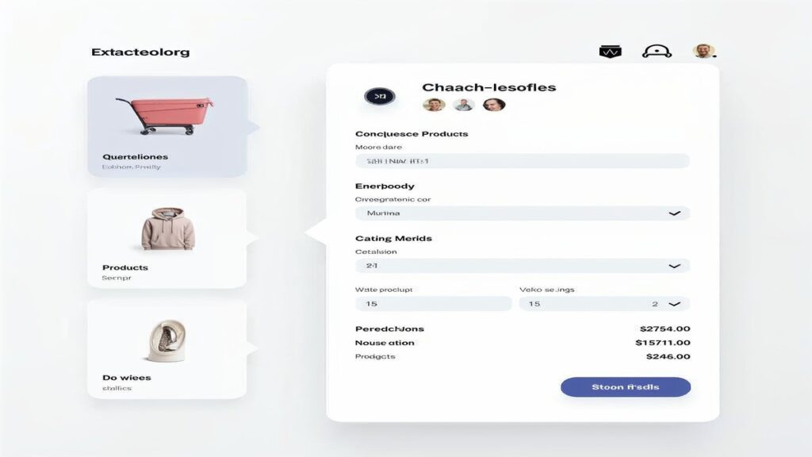Select the second collaborator avatar under title
Image resolution: width=812 pixels, height=457 pixels.
tap(463, 105)
